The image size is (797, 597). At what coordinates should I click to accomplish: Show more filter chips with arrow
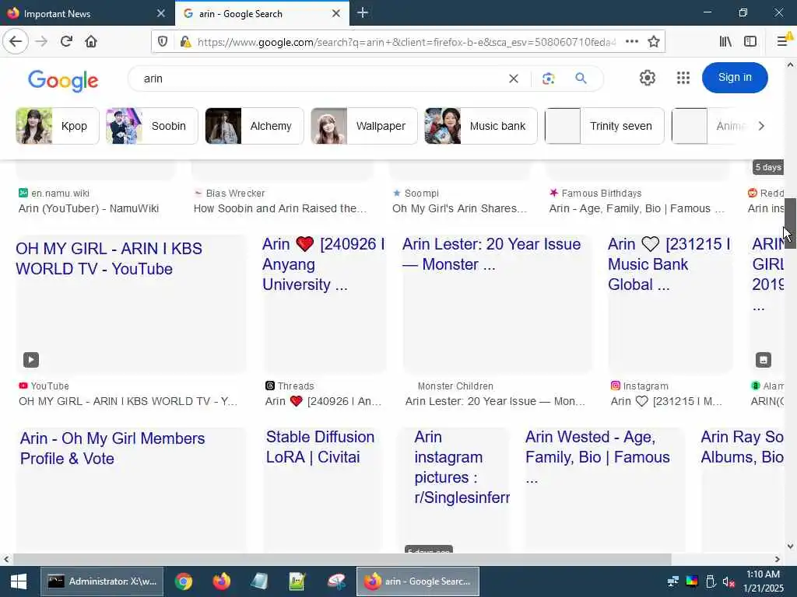click(761, 126)
